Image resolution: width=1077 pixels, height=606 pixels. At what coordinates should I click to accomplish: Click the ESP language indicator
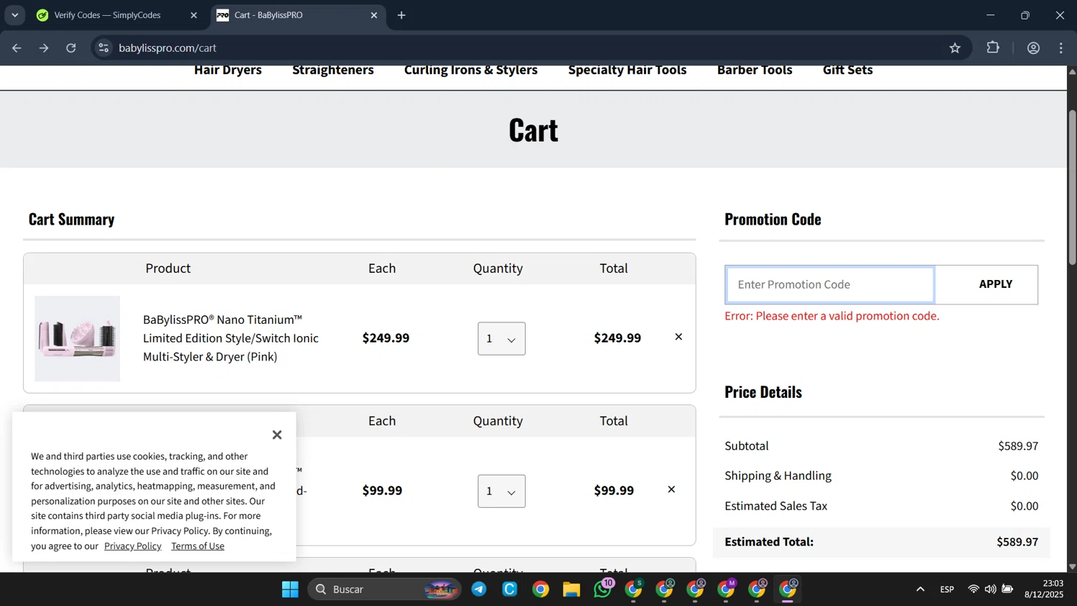947,589
